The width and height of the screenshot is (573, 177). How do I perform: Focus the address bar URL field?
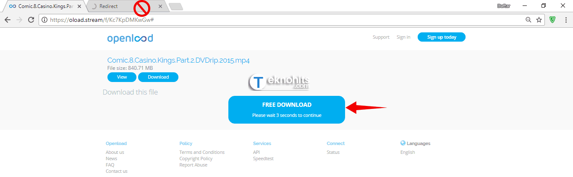pyautogui.click(x=285, y=20)
